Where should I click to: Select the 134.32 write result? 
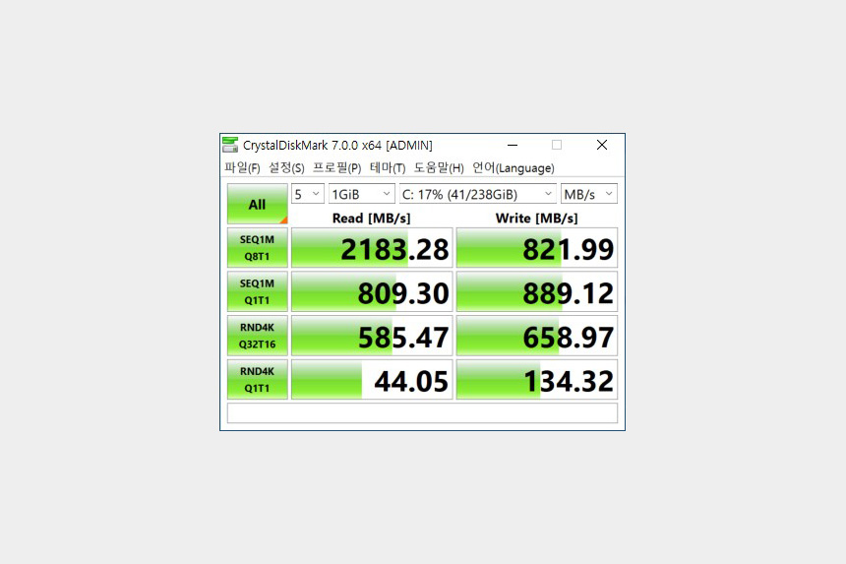pos(537,379)
